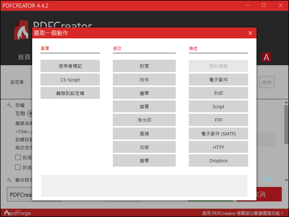Click the wrench icon beside 存檔
The image size is (289, 217).
(9, 105)
